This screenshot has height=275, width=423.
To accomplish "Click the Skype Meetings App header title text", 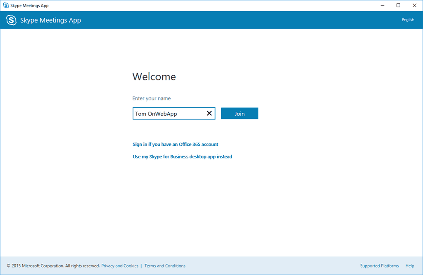I will point(50,20).
